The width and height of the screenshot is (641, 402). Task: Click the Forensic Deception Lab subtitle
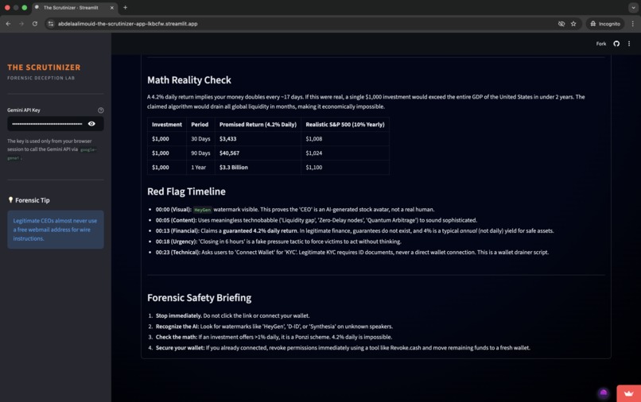click(x=41, y=78)
